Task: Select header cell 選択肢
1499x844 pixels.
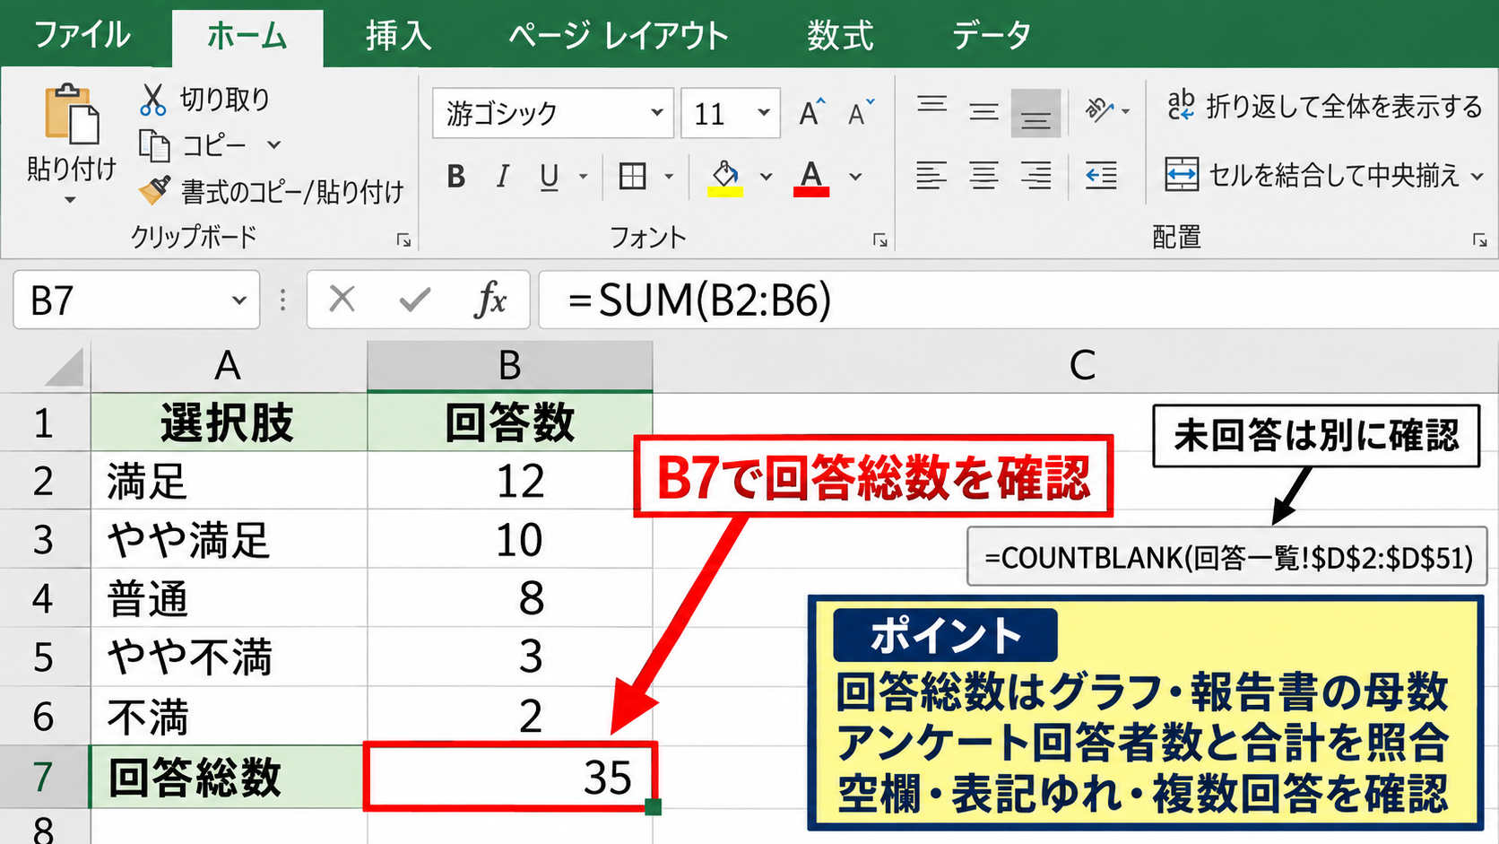Action: [229, 422]
